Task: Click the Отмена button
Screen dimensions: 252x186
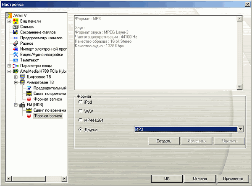Action: [x=200, y=178]
